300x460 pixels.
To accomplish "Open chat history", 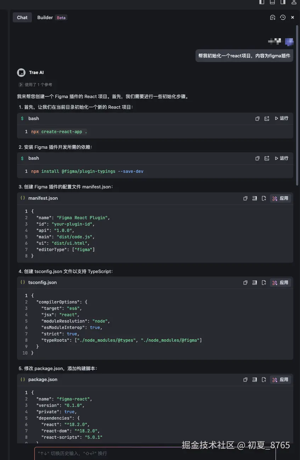I will pyautogui.click(x=283, y=17).
